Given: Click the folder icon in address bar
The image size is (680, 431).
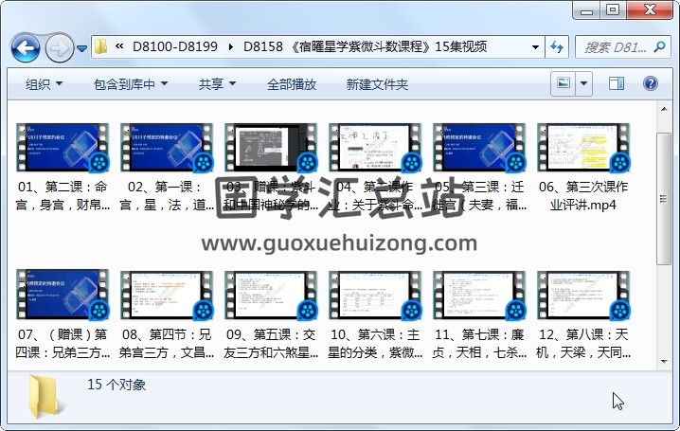Looking at the screenshot, I should pyautogui.click(x=101, y=46).
